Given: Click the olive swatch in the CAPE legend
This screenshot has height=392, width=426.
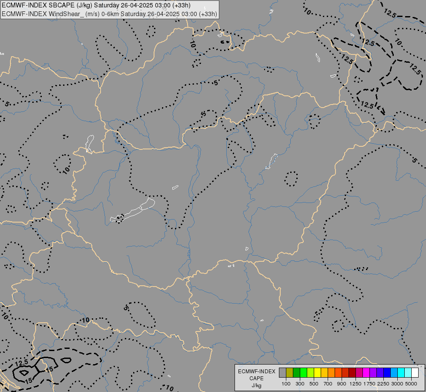Looking at the screenshot, I should 290,372.
